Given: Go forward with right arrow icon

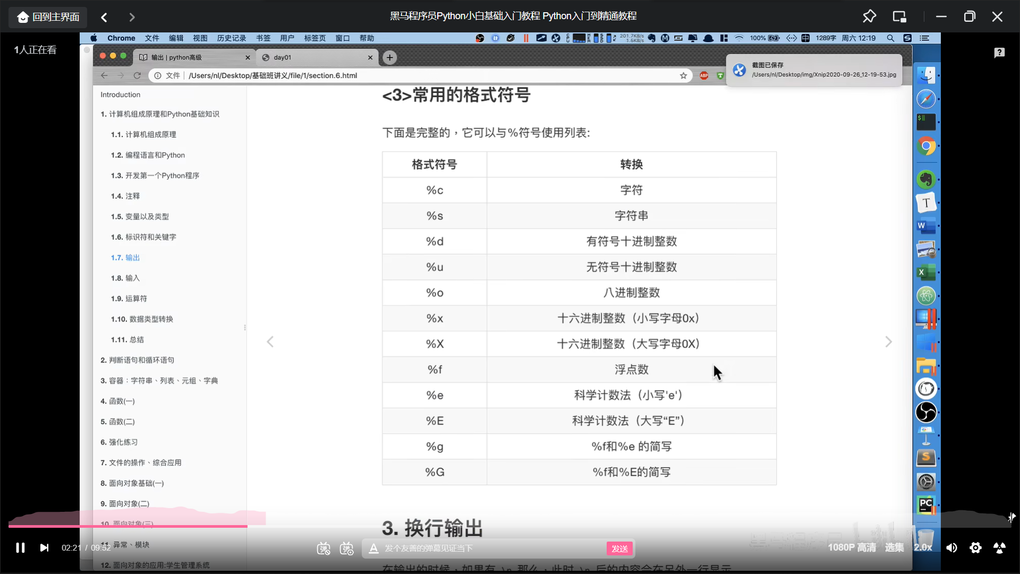Looking at the screenshot, I should (x=132, y=17).
